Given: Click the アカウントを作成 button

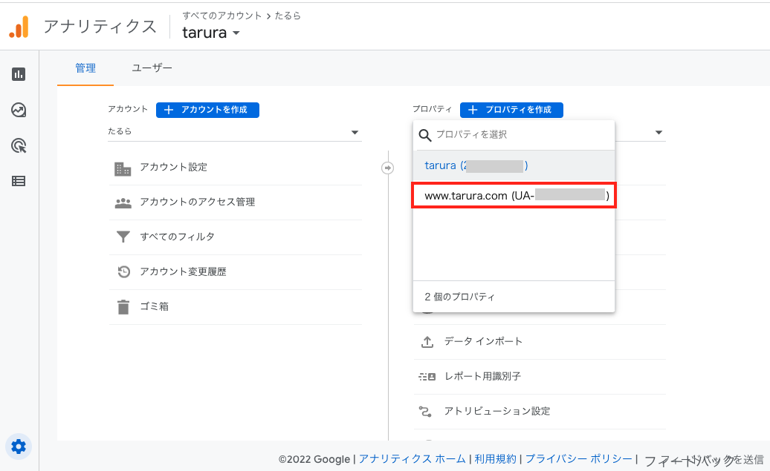Looking at the screenshot, I should (207, 110).
